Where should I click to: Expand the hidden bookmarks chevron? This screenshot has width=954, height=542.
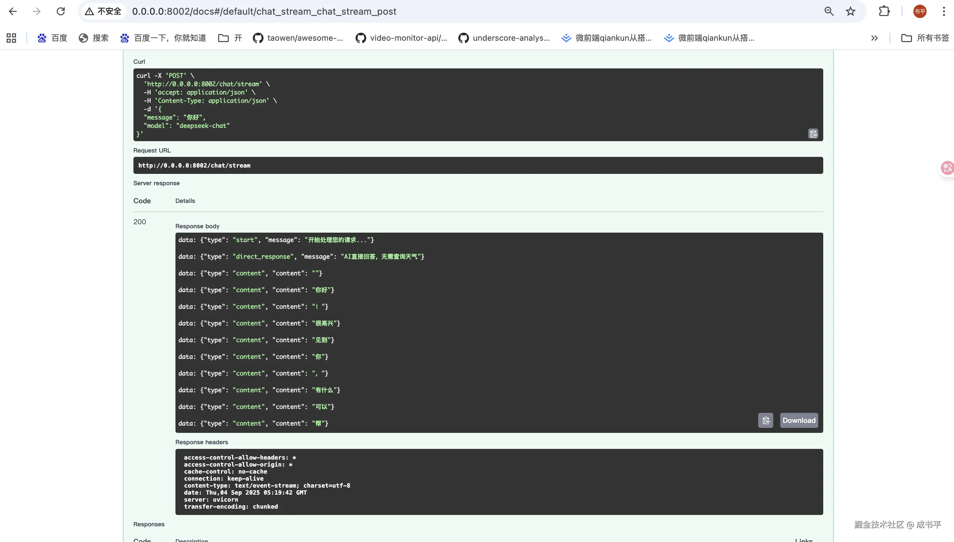(874, 38)
